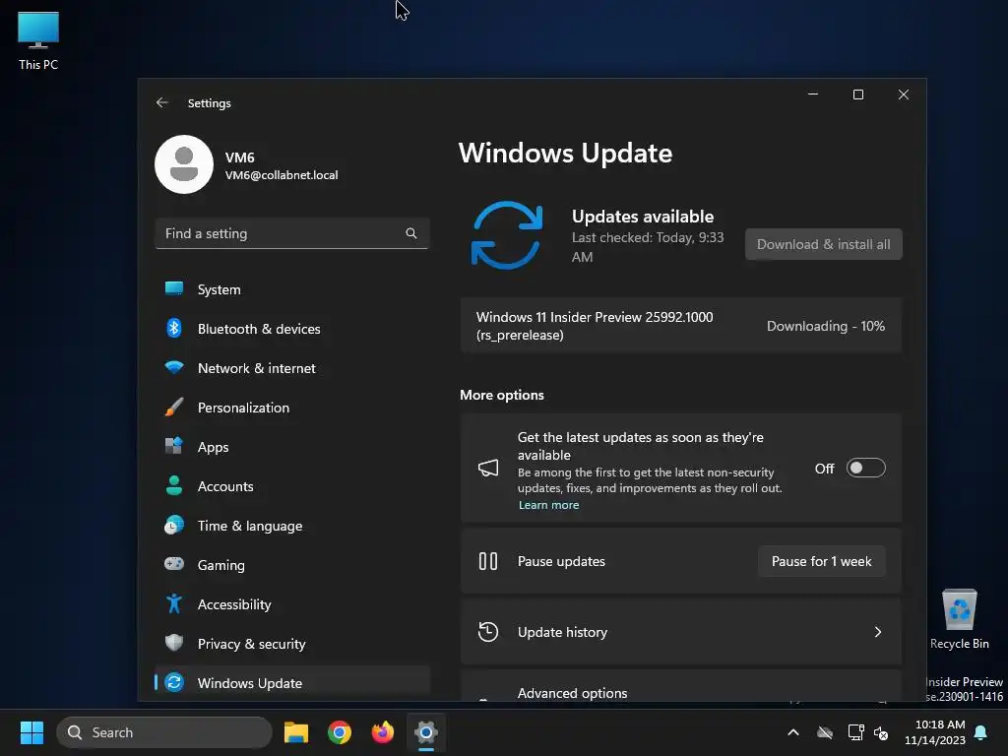Image resolution: width=1008 pixels, height=756 pixels.
Task: Click the network tray icon
Action: coord(855,732)
